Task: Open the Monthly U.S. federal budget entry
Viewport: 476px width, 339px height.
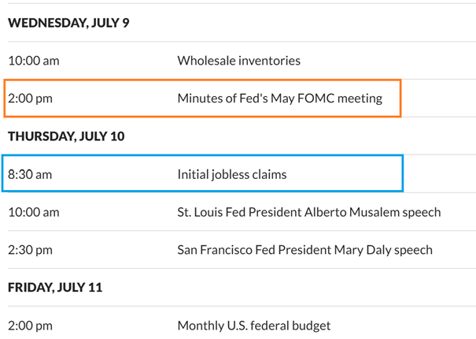Action: click(253, 326)
